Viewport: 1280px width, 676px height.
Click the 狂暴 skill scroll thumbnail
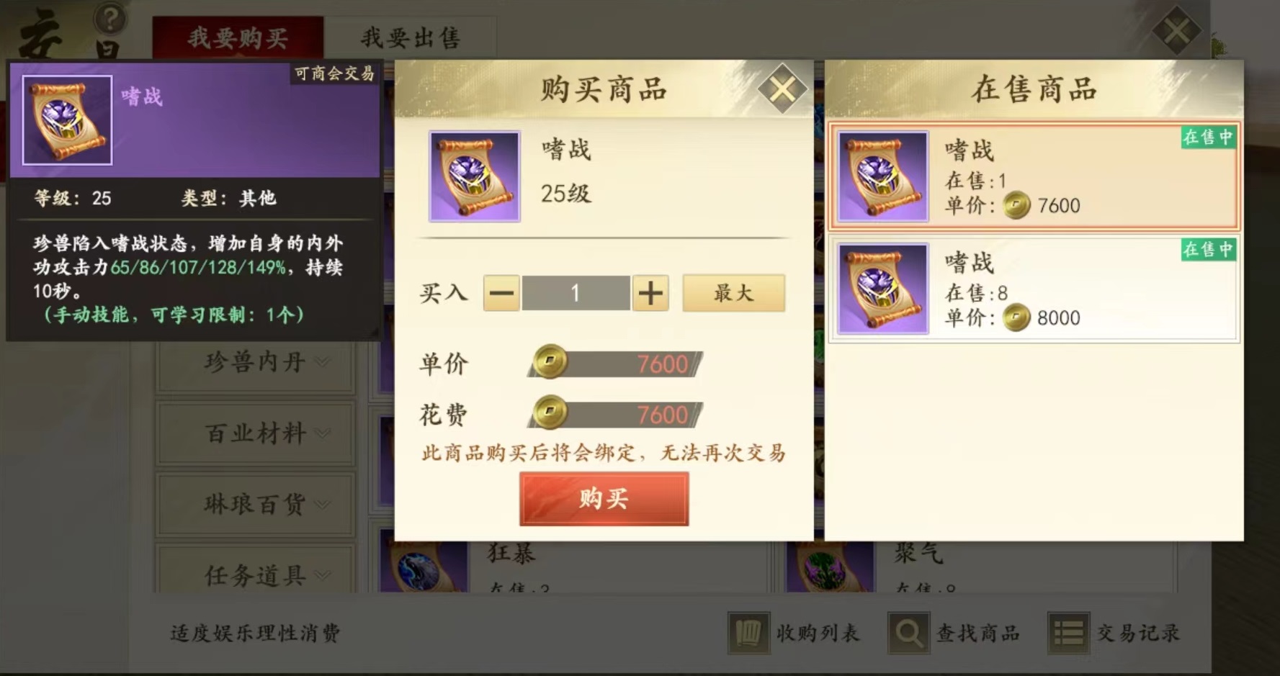tap(424, 568)
